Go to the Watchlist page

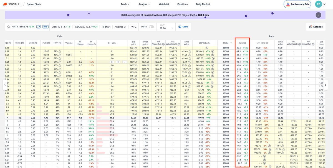(x=164, y=4)
